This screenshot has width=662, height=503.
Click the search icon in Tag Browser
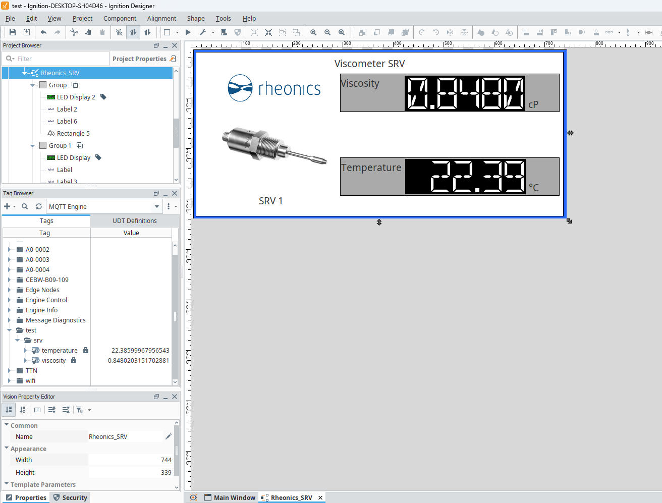25,206
